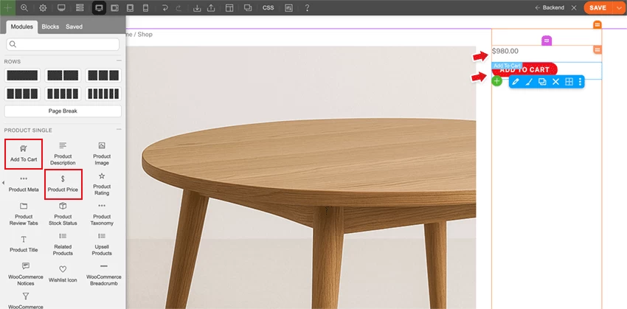Select the six-column row layout
Image resolution: width=627 pixels, height=309 pixels.
click(x=103, y=94)
